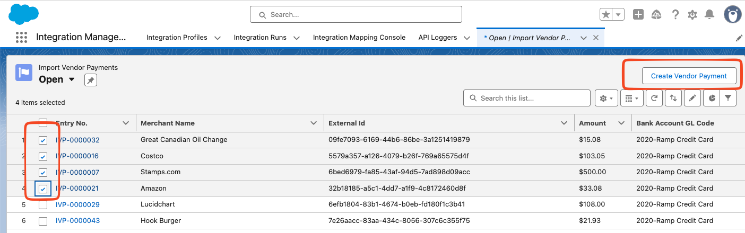
Task: Click the Stamps.com merchant cell
Action: coord(160,172)
